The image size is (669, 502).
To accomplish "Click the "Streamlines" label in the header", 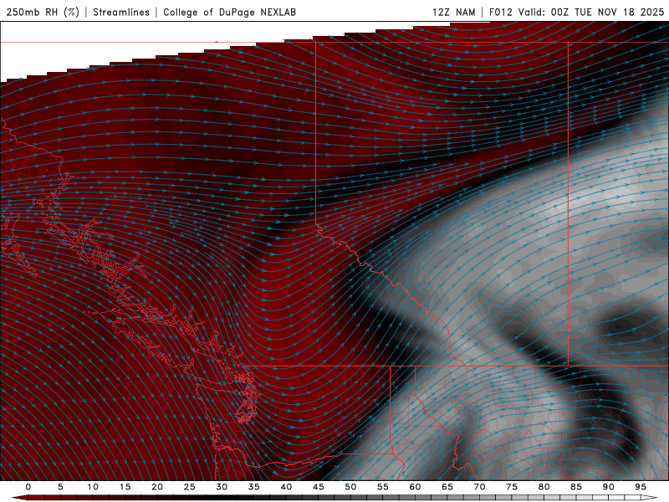I will coord(121,12).
